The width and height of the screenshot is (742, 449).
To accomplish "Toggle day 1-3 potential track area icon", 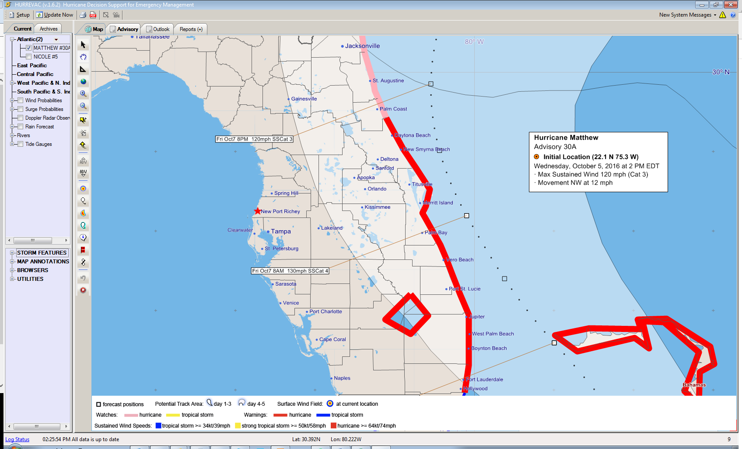I will tap(83, 201).
